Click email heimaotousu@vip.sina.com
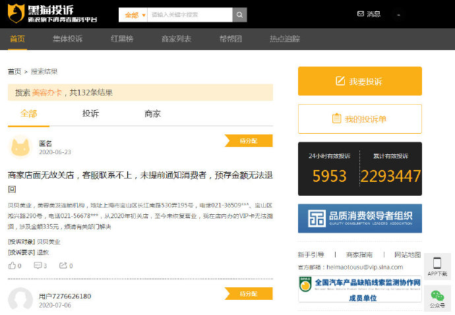The width and height of the screenshot is (455, 315). point(365,267)
